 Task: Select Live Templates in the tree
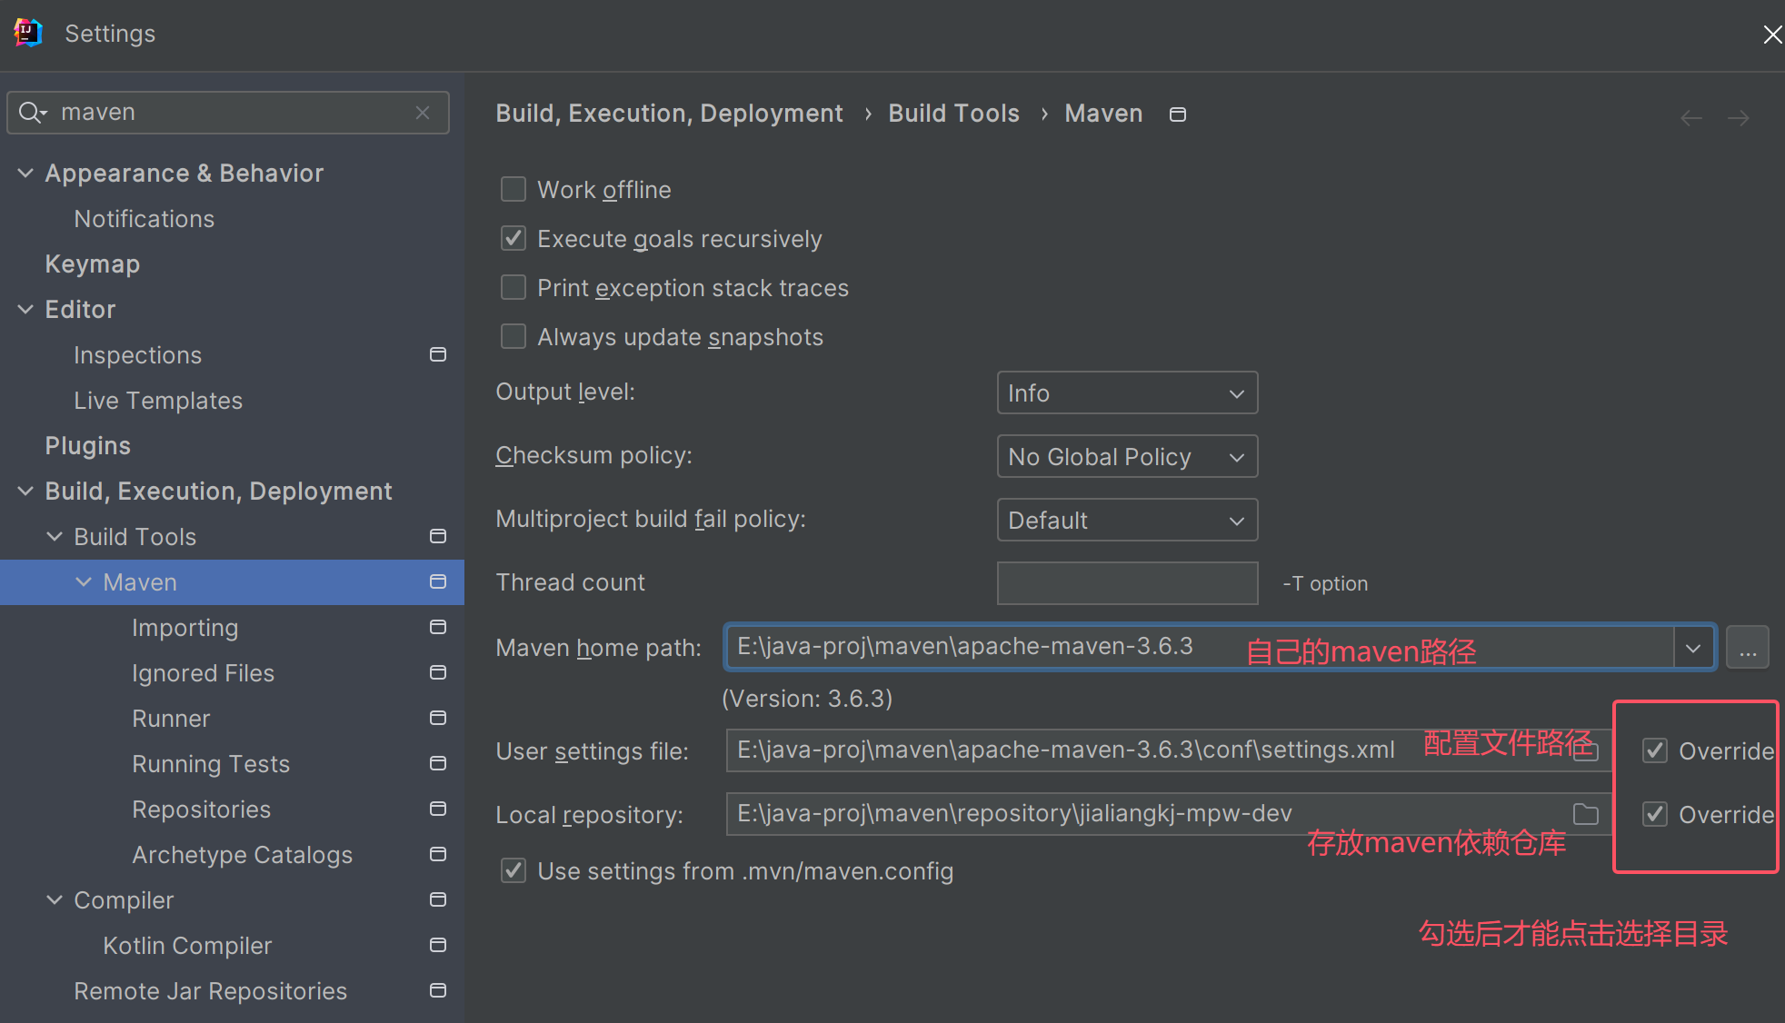pyautogui.click(x=158, y=400)
